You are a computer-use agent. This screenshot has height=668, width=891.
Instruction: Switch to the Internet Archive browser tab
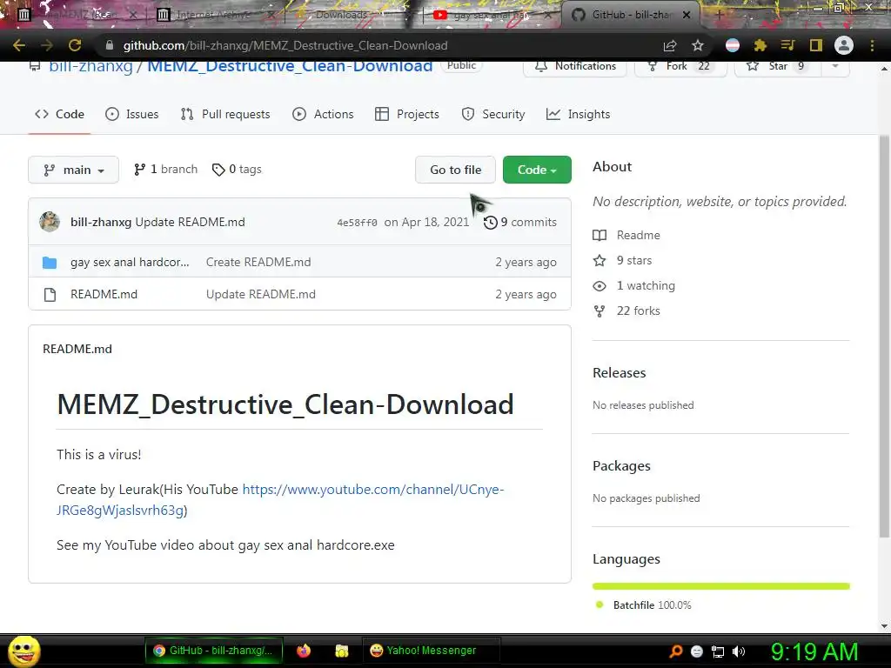[x=214, y=15]
